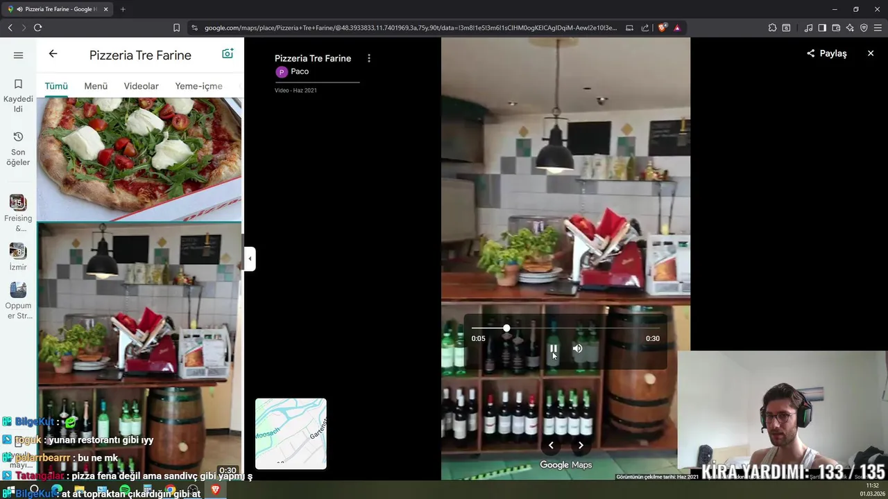The width and height of the screenshot is (888, 499).
Task: Open Brave Rewards triangle icon
Action: click(x=677, y=28)
